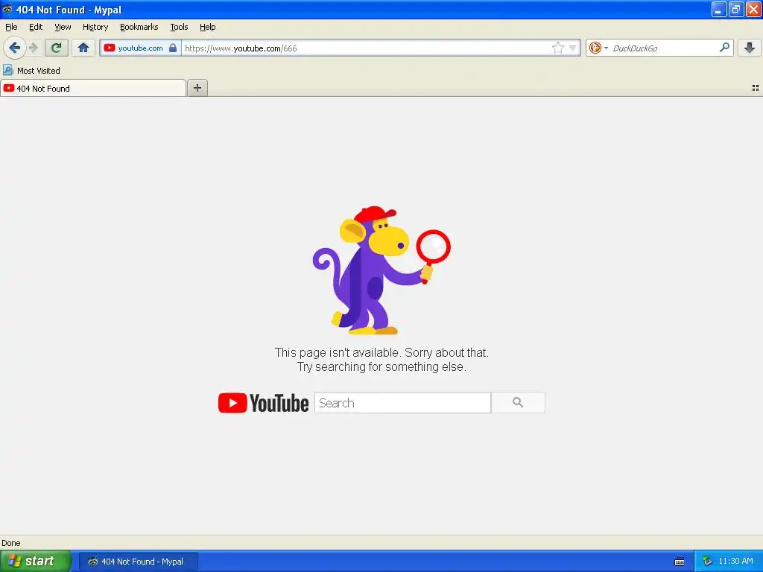
Task: Click the 'This page isn't available' message
Action: tap(381, 352)
